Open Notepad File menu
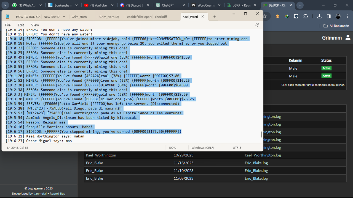 (x=8, y=25)
